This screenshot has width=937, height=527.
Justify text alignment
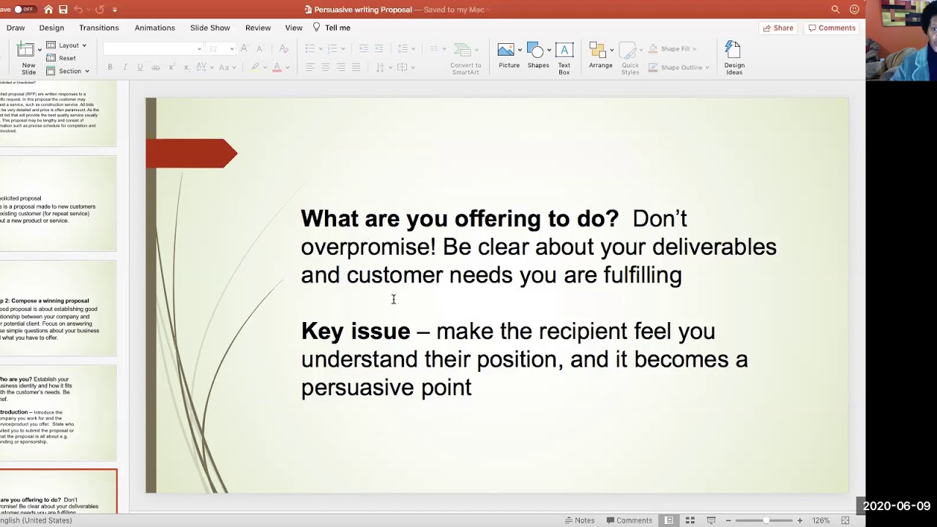(x=356, y=67)
